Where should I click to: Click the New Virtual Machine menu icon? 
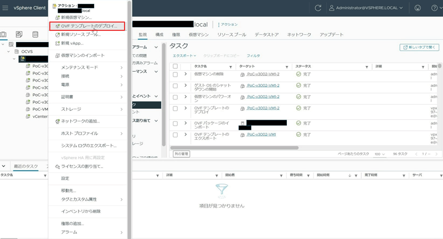pyautogui.click(x=58, y=18)
